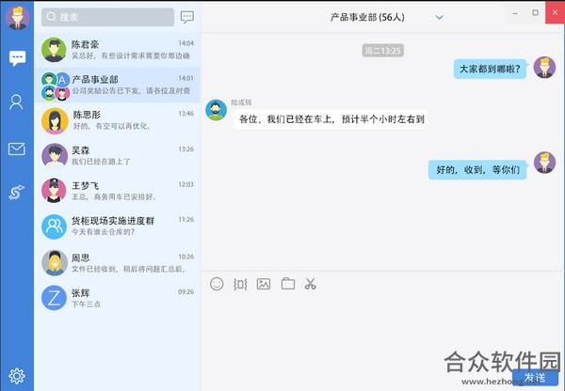Click the shake window icon in chat toolbar
Image resolution: width=565 pixels, height=391 pixels.
click(240, 284)
